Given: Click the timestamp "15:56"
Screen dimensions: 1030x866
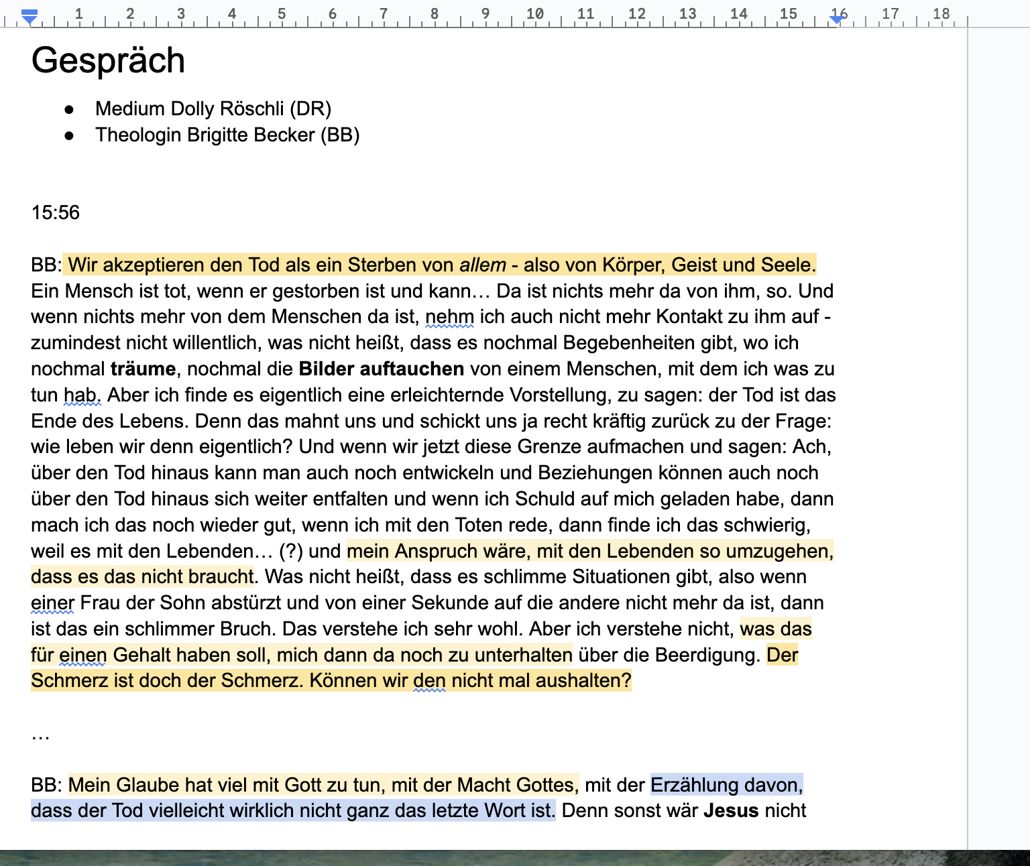Looking at the screenshot, I should (x=55, y=213).
